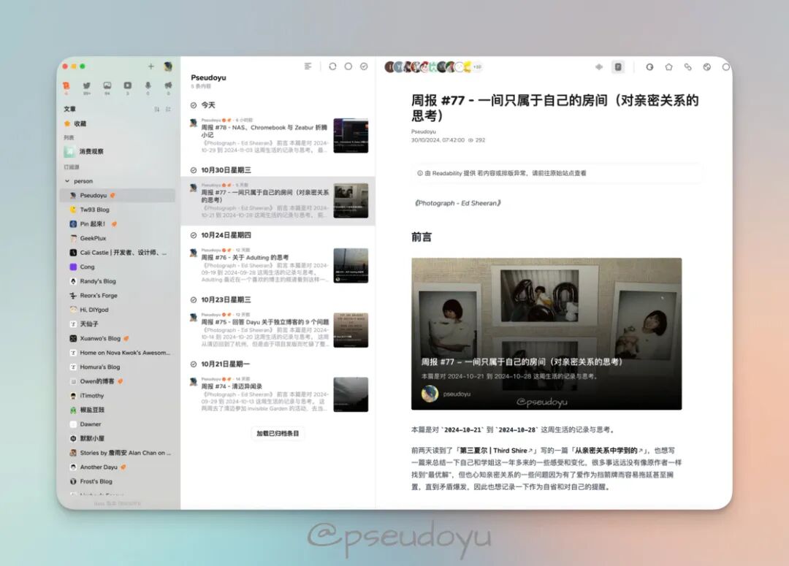Mark the 10月30日星期三 group as read

193,170
